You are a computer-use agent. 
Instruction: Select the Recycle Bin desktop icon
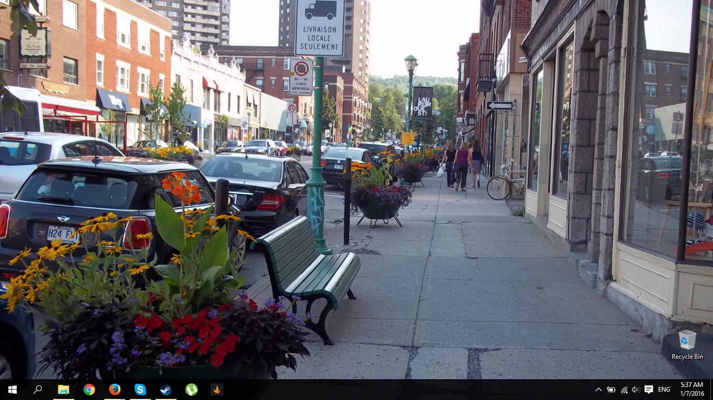687,340
